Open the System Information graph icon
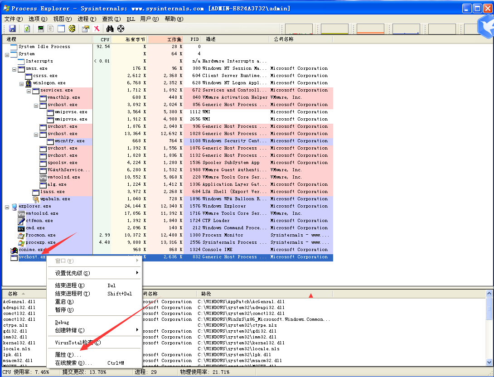The height and width of the screenshot is (377, 494). click(x=41, y=29)
